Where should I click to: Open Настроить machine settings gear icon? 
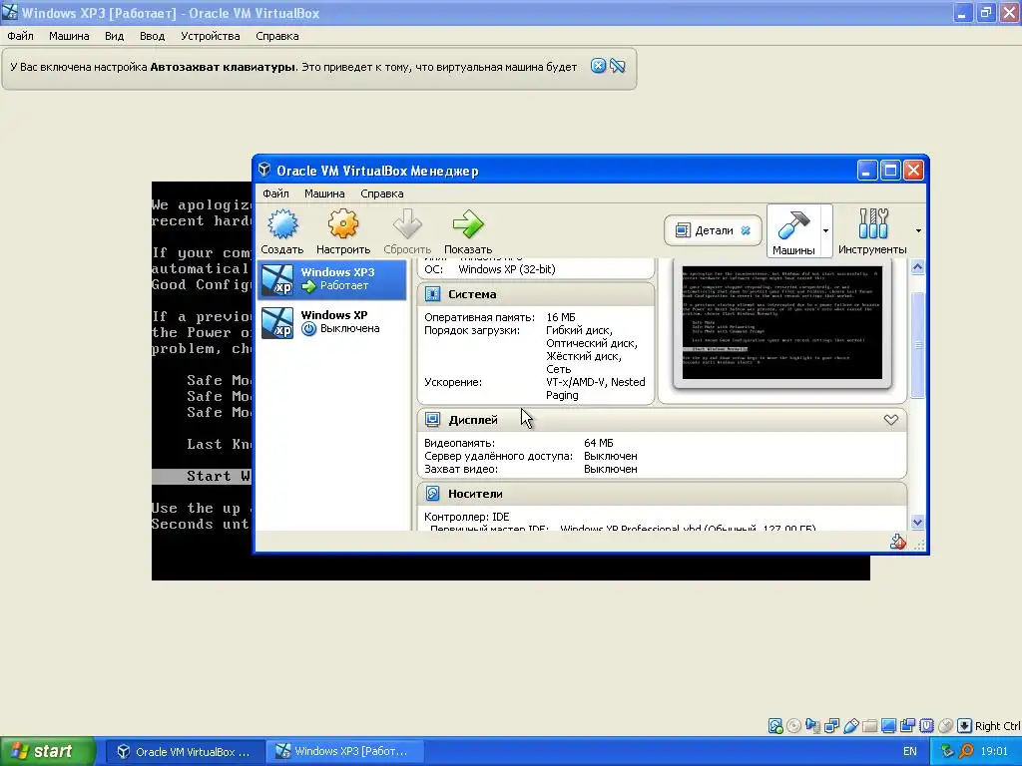coord(343,223)
